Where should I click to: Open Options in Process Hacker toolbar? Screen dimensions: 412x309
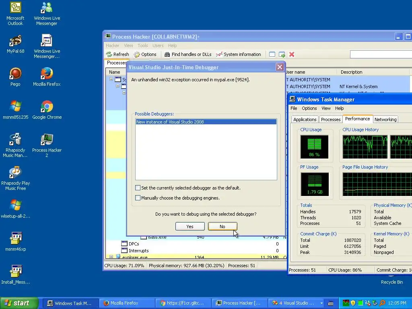[145, 54]
